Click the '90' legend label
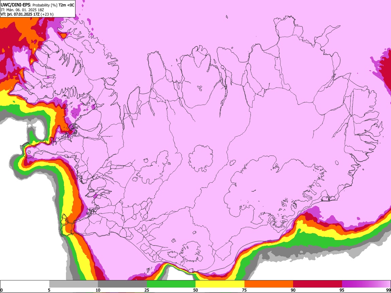Screen dimensions: 391x293 click(x=293, y=290)
